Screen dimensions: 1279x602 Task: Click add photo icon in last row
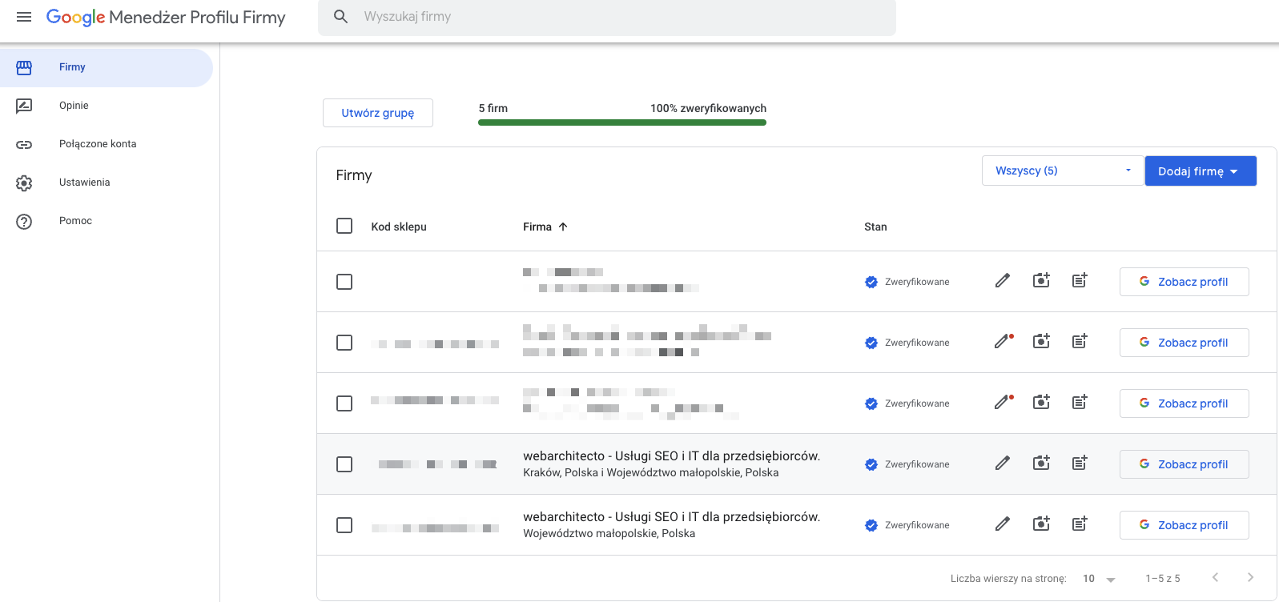click(1040, 524)
